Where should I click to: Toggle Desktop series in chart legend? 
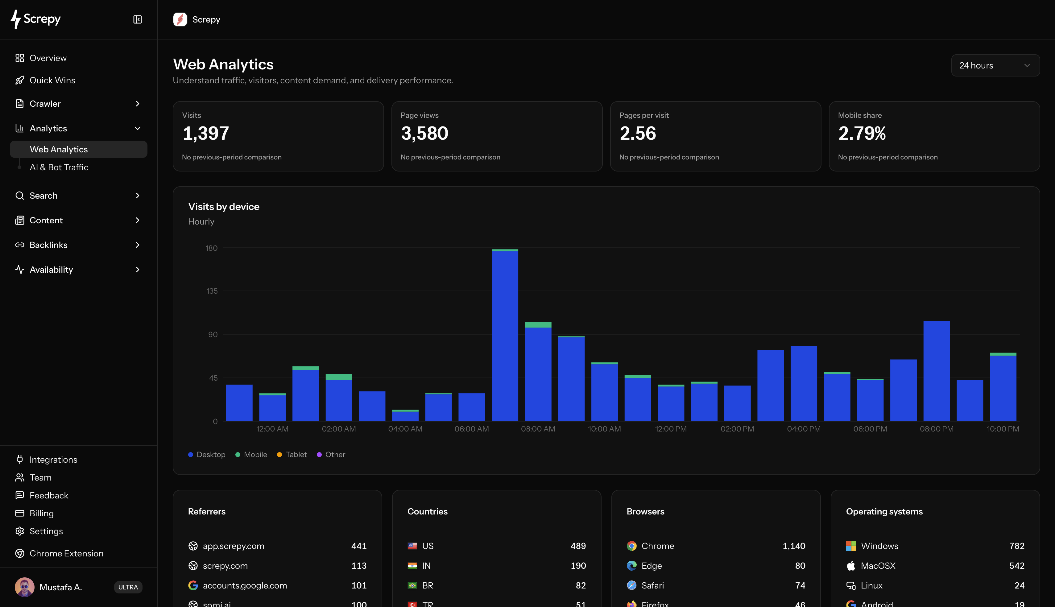[x=207, y=454]
